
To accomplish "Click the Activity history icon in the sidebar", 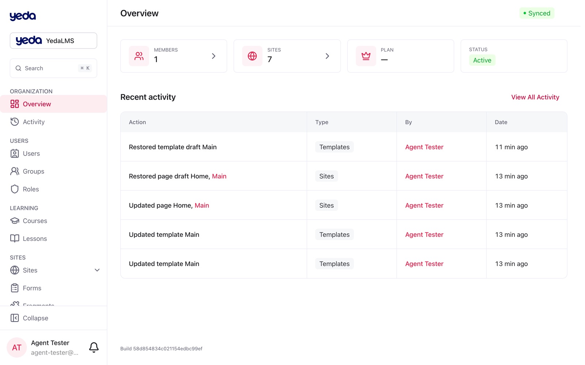I will (15, 122).
